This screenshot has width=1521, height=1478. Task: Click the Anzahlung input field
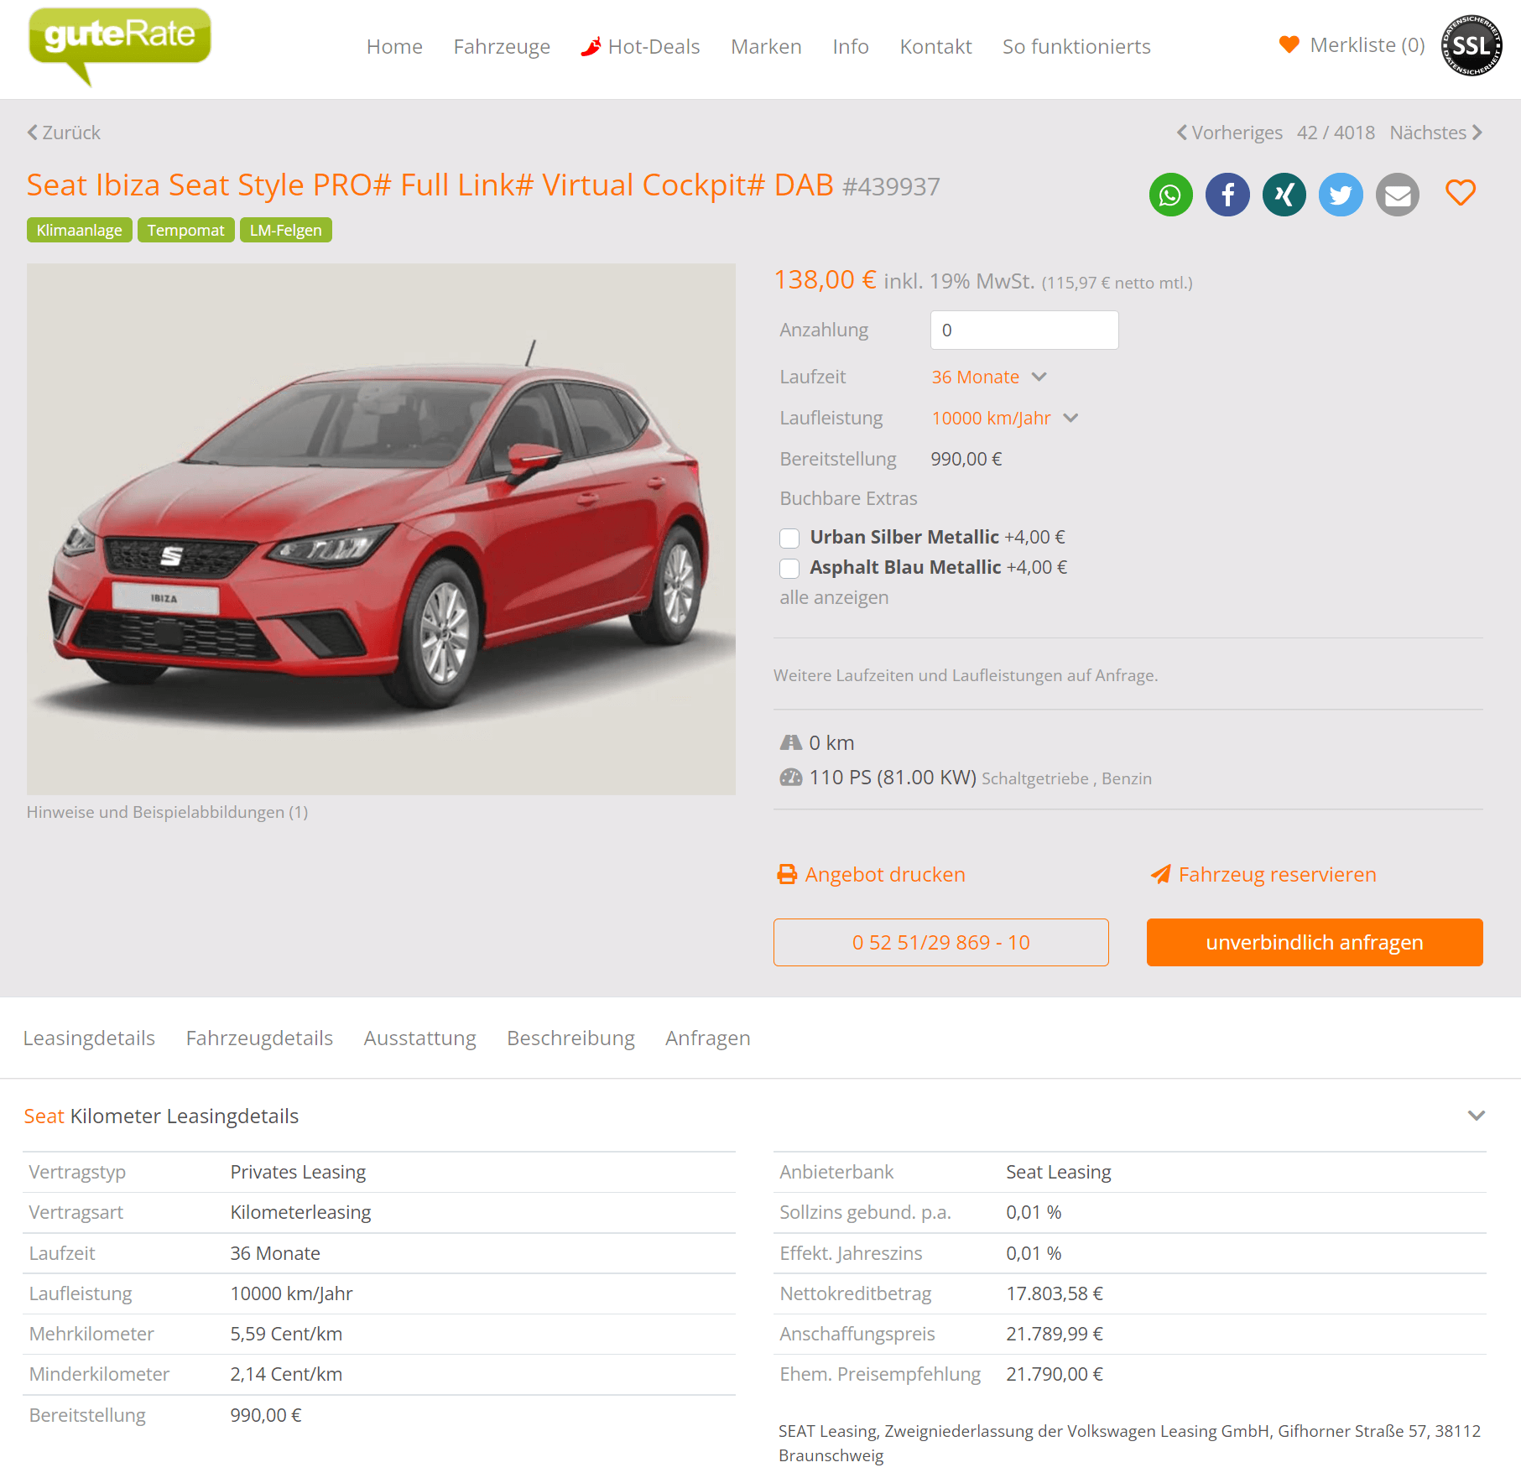coord(1024,330)
